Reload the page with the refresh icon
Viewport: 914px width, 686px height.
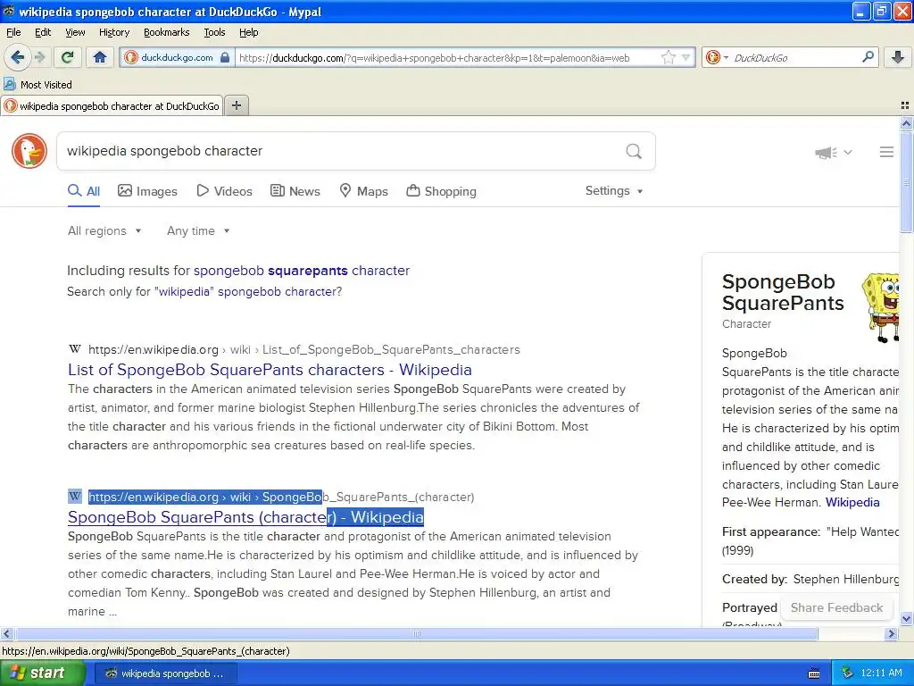(x=67, y=57)
